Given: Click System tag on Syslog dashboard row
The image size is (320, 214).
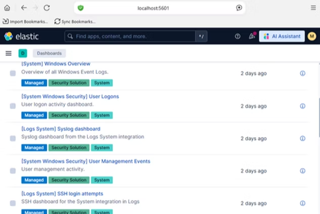Looking at the screenshot, I should tap(102, 147).
